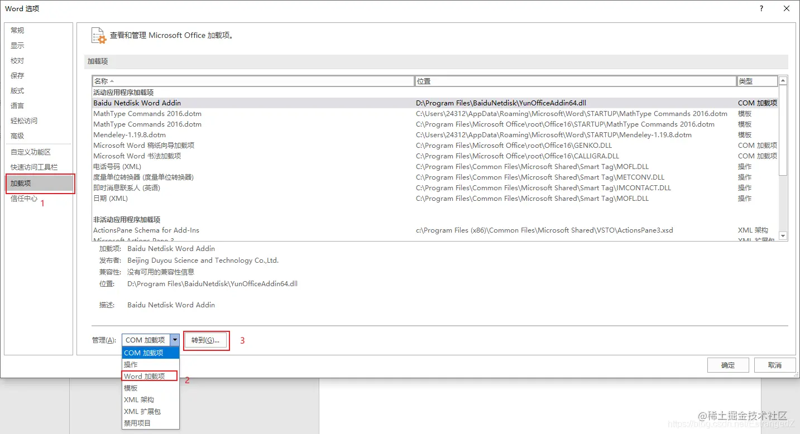Click the add-in list scroll down arrow
The image size is (800, 434).
(x=783, y=236)
